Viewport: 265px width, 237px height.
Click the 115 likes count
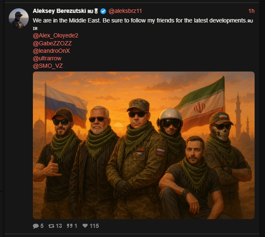click(94, 226)
